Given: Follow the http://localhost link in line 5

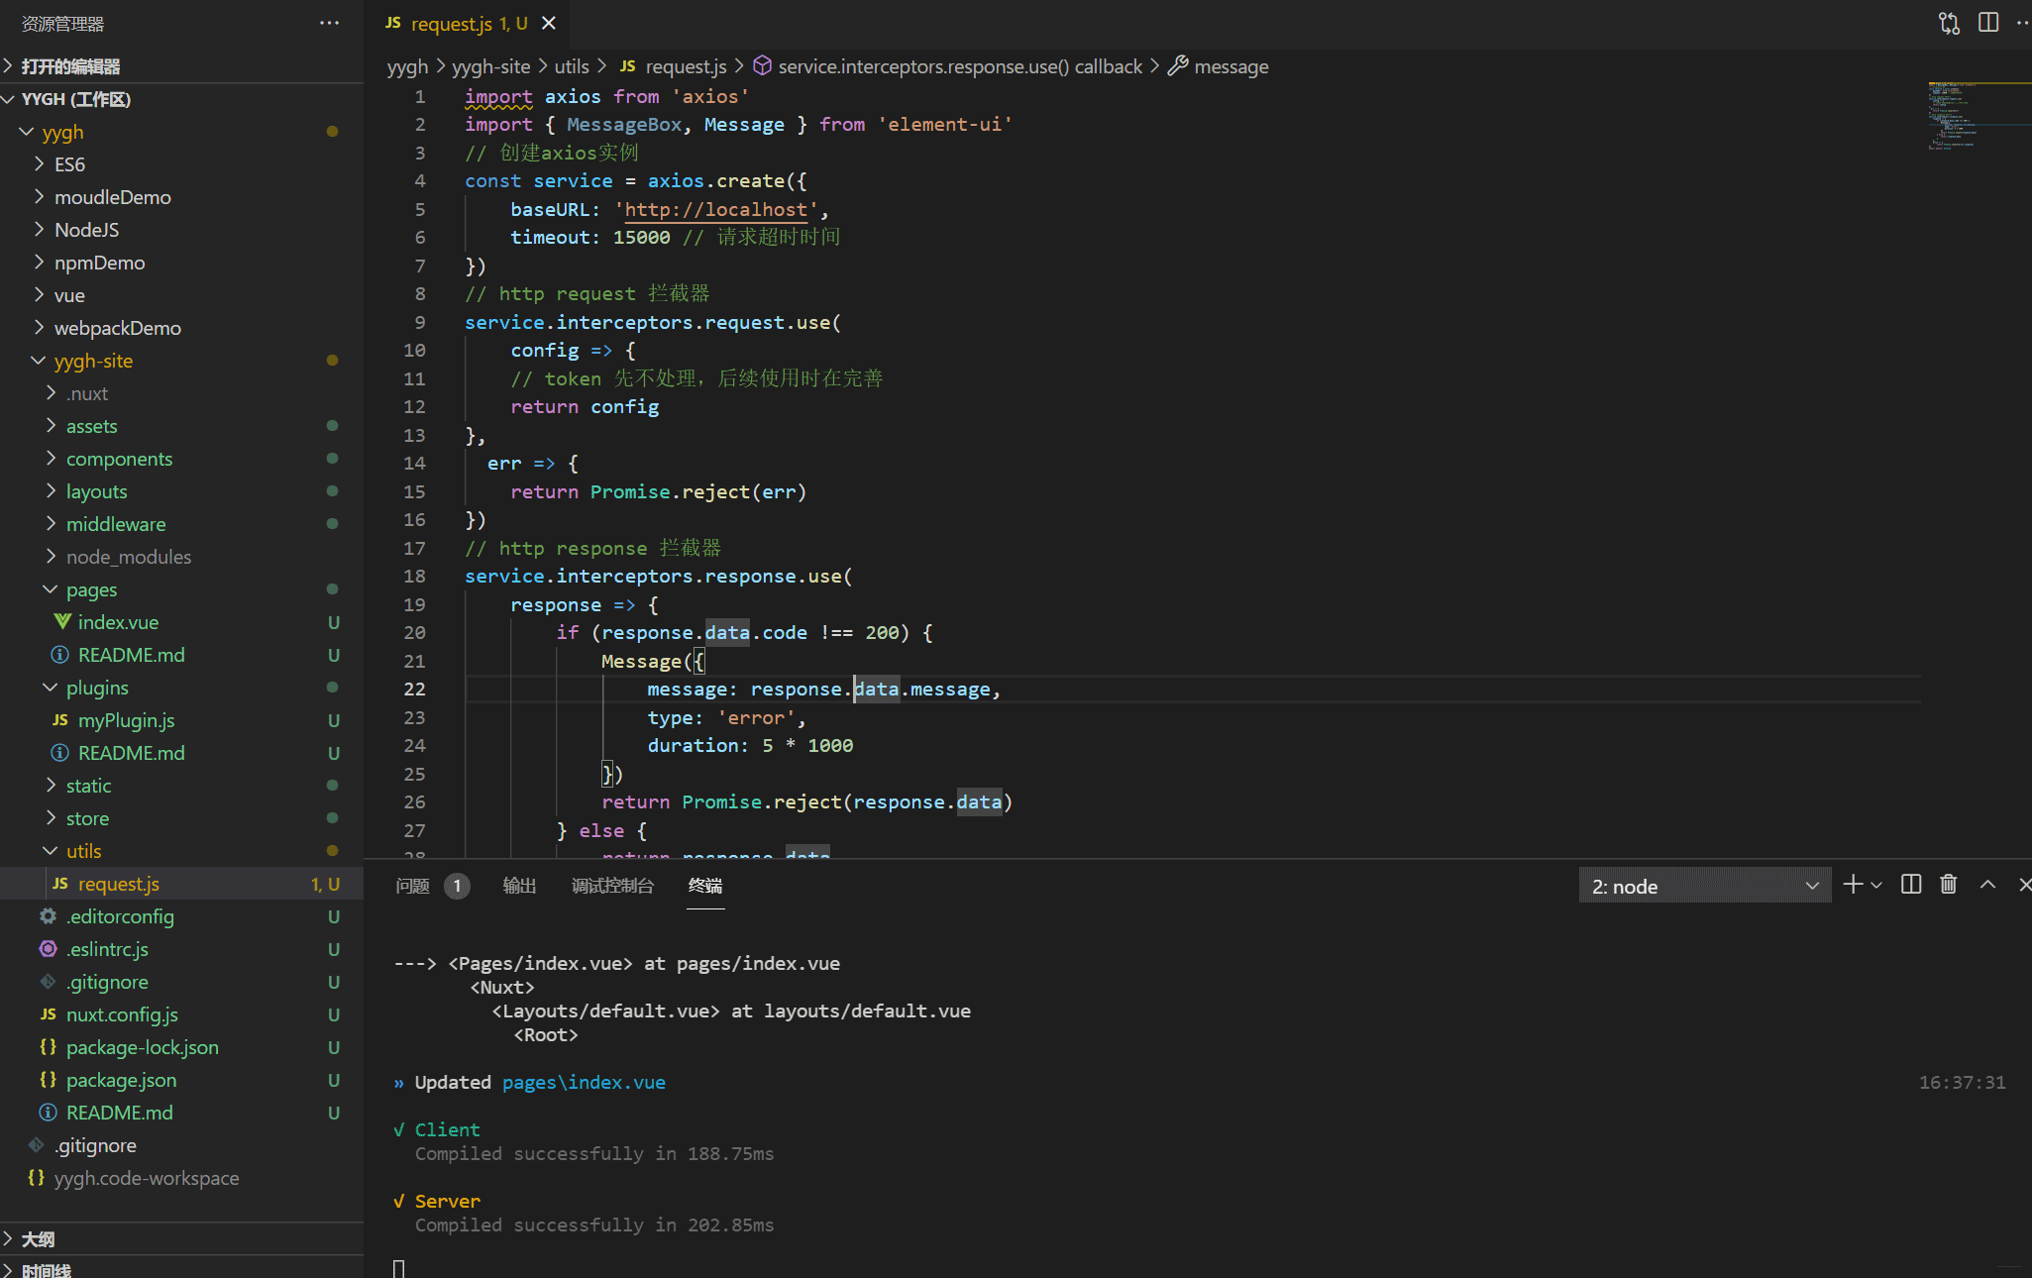Looking at the screenshot, I should [x=715, y=209].
